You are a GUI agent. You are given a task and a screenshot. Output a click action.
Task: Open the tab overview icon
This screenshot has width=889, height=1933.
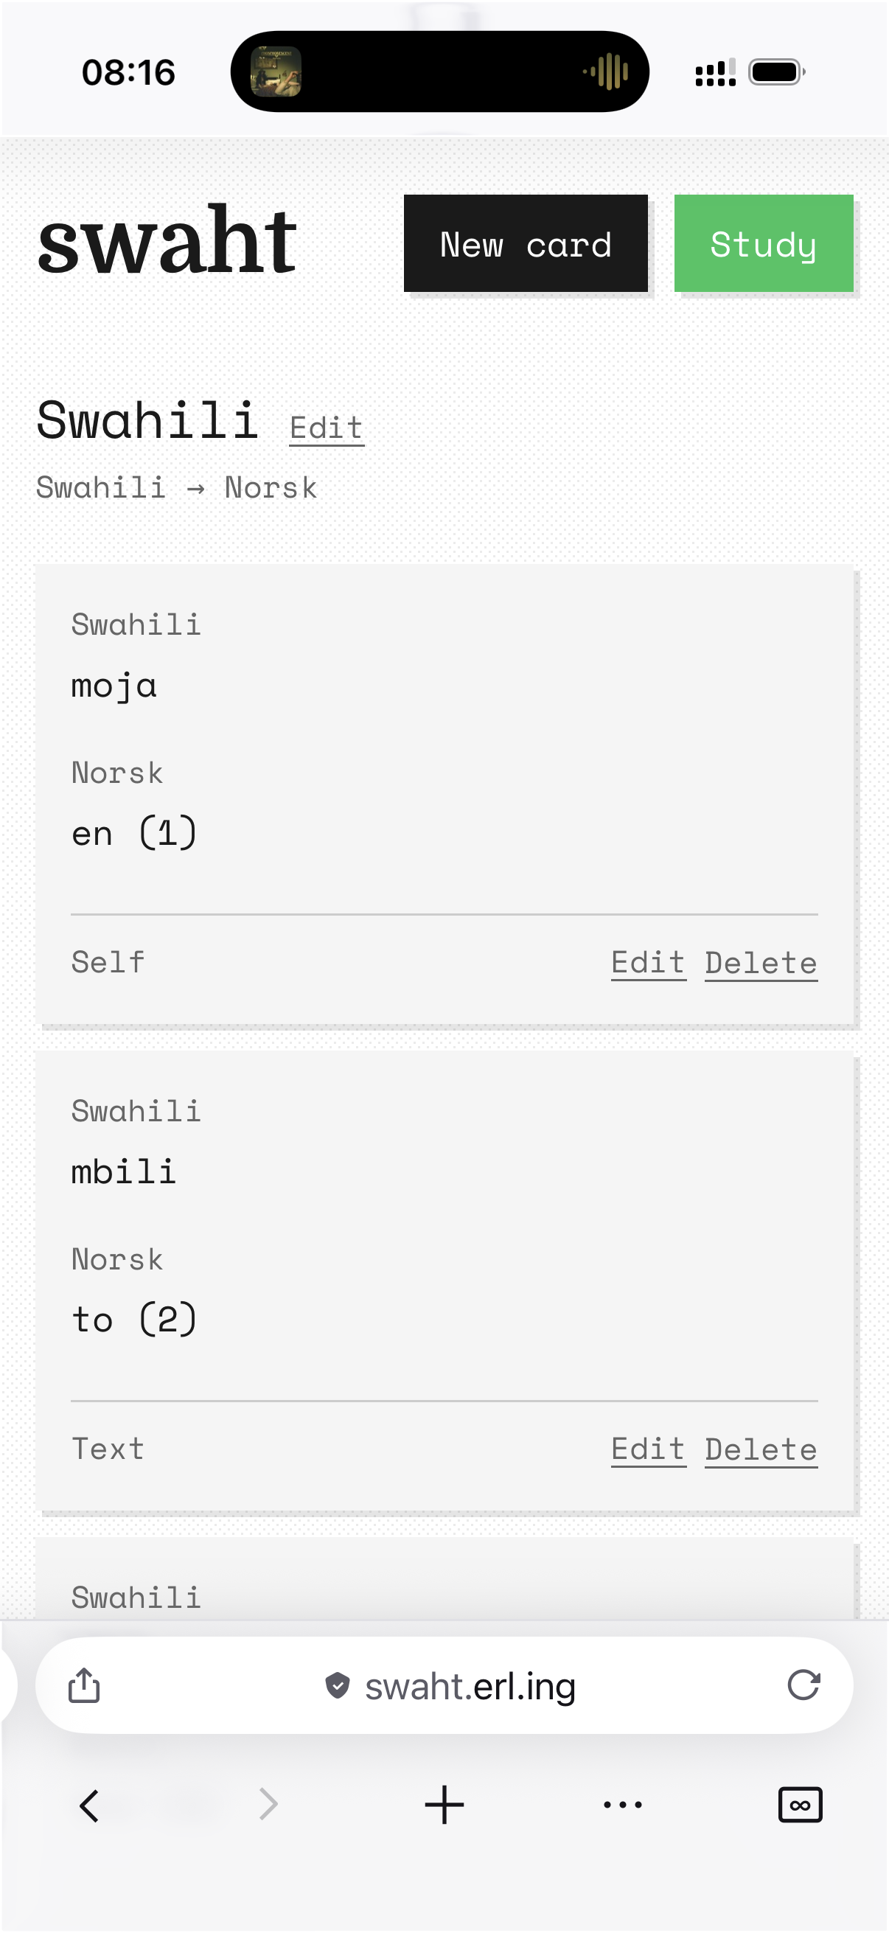point(800,1805)
